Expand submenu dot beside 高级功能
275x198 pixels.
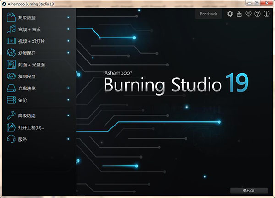(68, 115)
